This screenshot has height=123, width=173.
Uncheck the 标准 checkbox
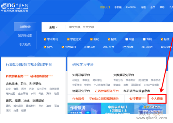point(162,39)
